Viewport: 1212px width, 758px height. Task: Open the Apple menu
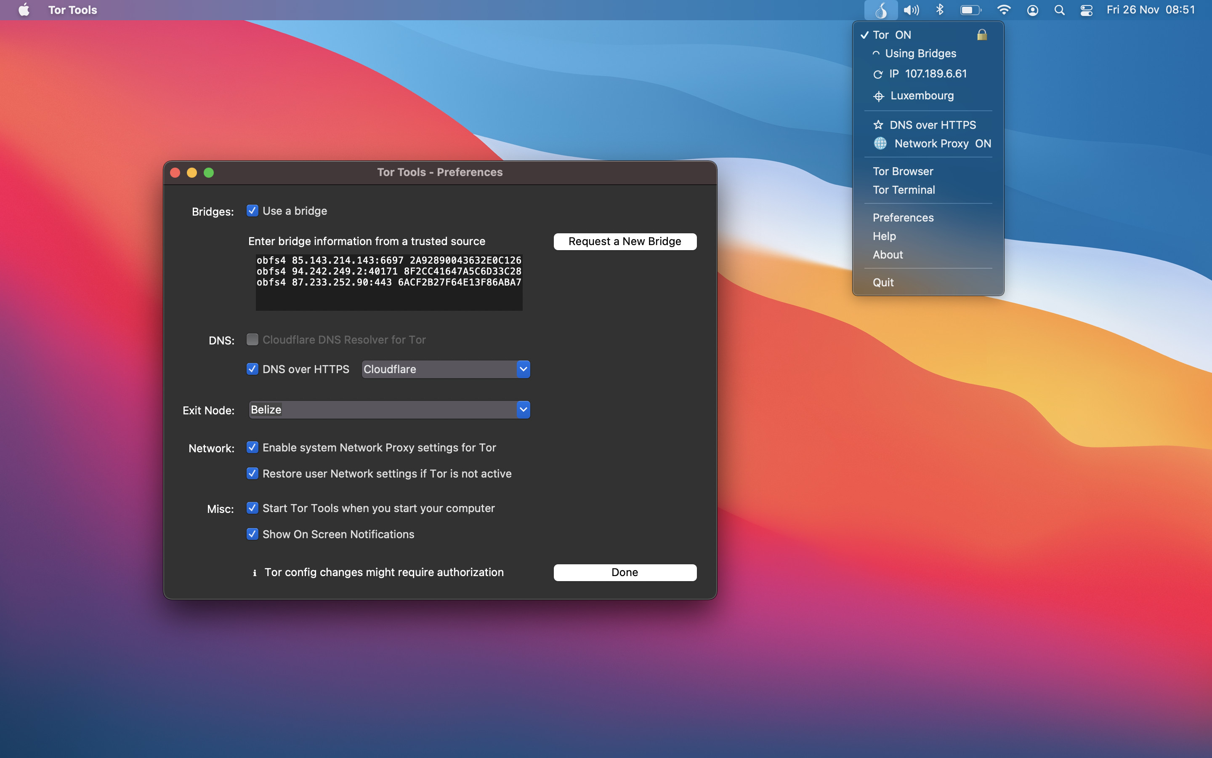click(x=24, y=10)
